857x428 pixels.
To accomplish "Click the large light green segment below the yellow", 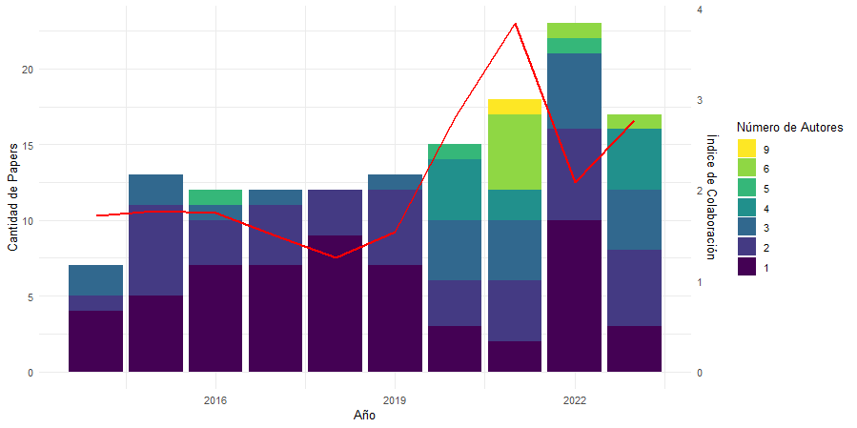I will (x=515, y=152).
